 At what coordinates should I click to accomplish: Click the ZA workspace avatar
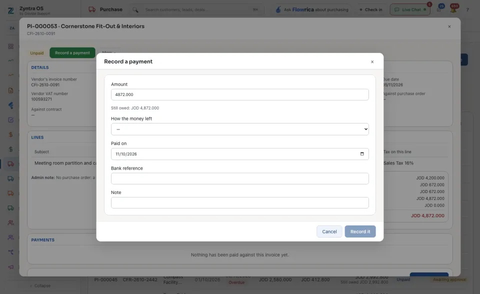[x=12, y=28]
